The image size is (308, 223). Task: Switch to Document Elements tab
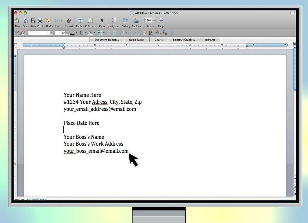[x=107, y=40]
